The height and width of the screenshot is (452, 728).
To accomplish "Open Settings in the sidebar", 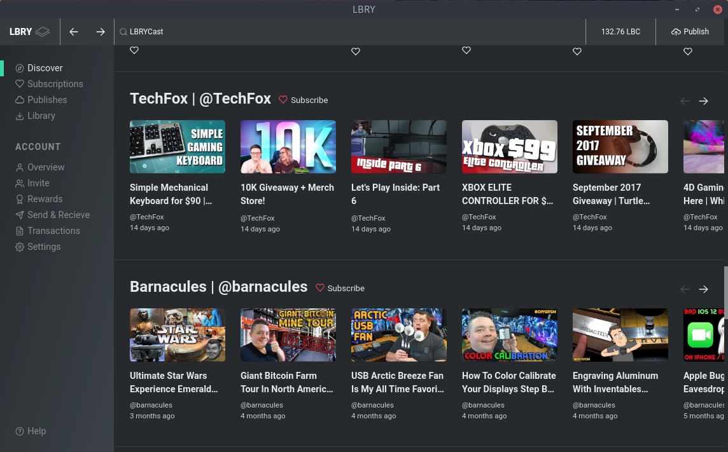I will click(x=44, y=247).
